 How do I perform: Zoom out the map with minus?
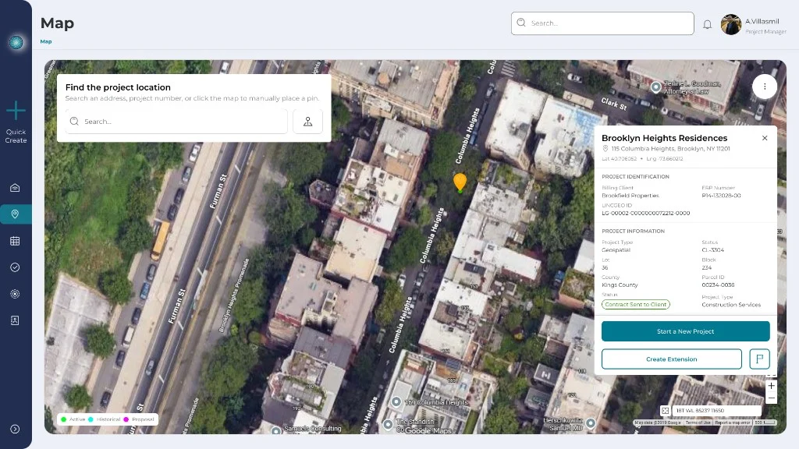tap(771, 398)
